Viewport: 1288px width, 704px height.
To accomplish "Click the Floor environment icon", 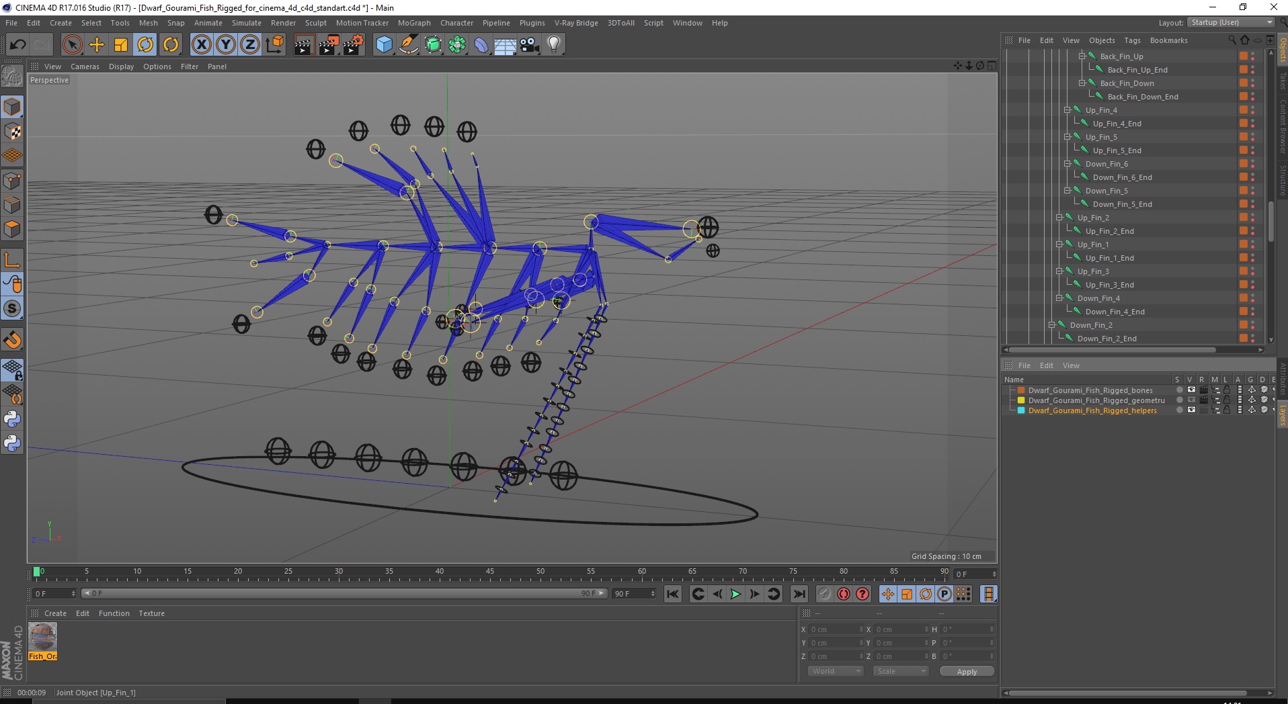I will coord(506,45).
